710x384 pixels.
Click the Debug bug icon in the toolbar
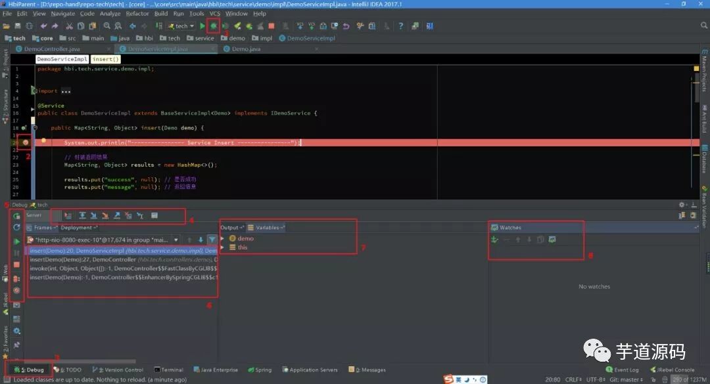tap(213, 26)
